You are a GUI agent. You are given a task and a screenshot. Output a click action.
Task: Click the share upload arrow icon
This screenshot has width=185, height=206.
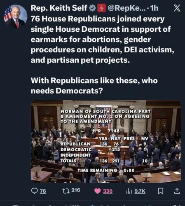coord(177,191)
